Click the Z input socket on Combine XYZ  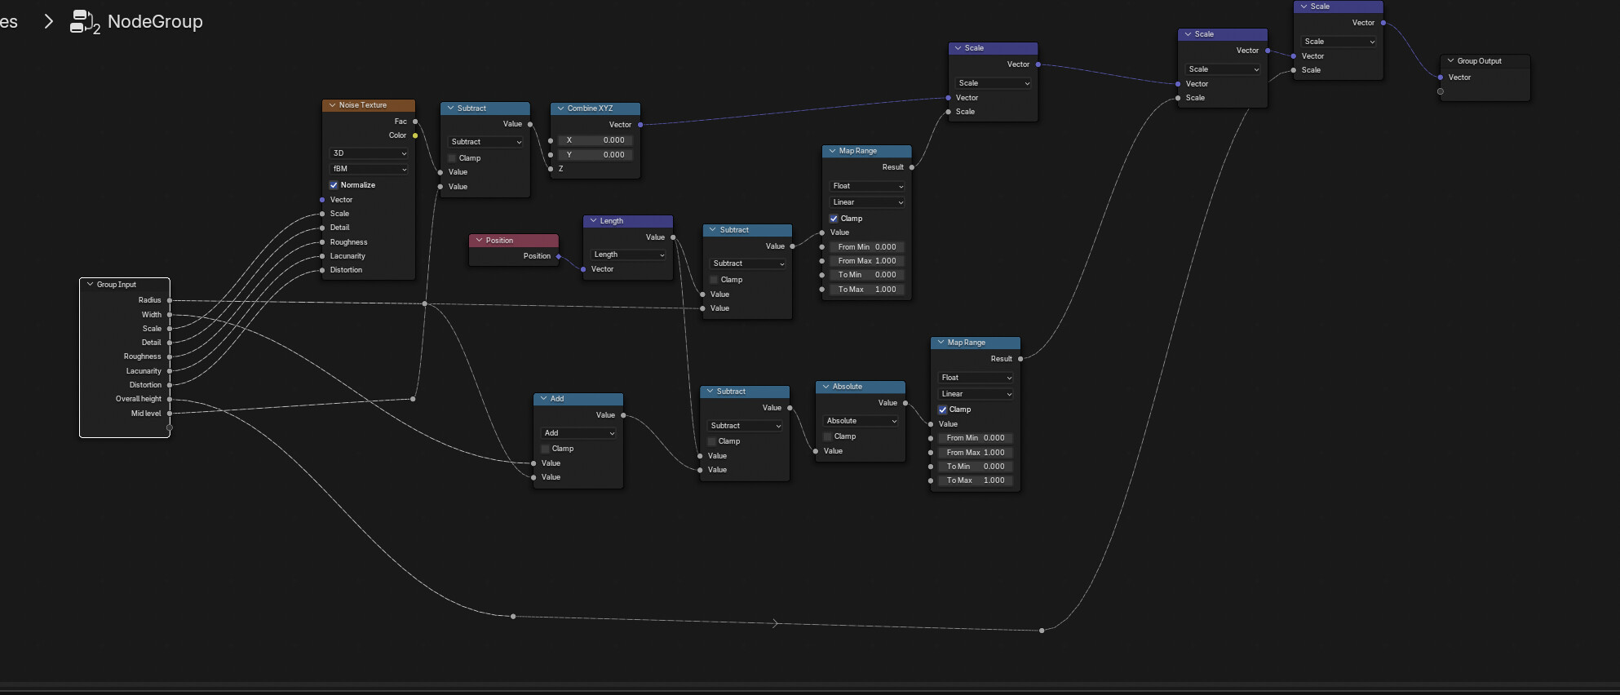[x=551, y=169]
